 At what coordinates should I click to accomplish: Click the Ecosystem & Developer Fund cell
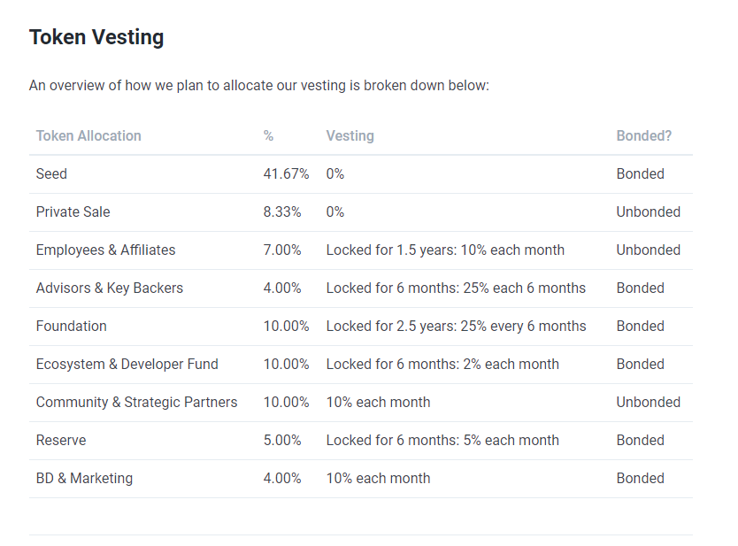127,364
